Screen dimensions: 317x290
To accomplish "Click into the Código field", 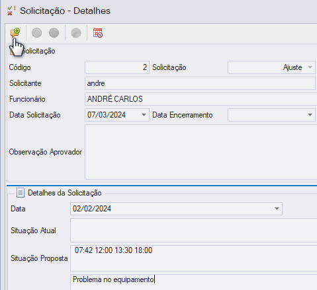I will [x=117, y=67].
